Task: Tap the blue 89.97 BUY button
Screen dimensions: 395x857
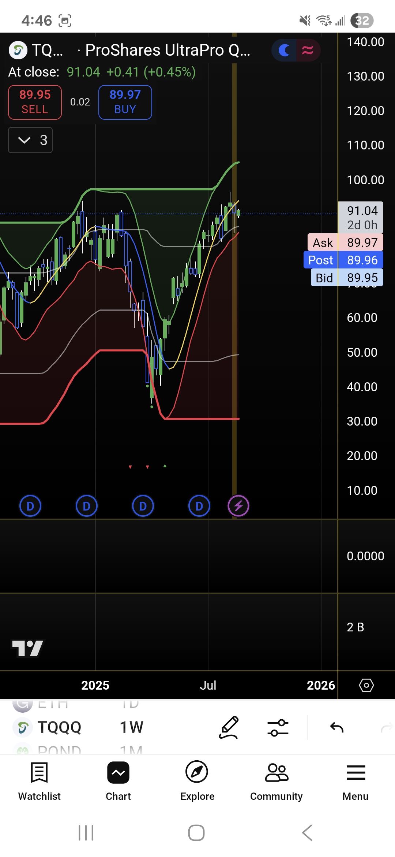Action: [125, 102]
